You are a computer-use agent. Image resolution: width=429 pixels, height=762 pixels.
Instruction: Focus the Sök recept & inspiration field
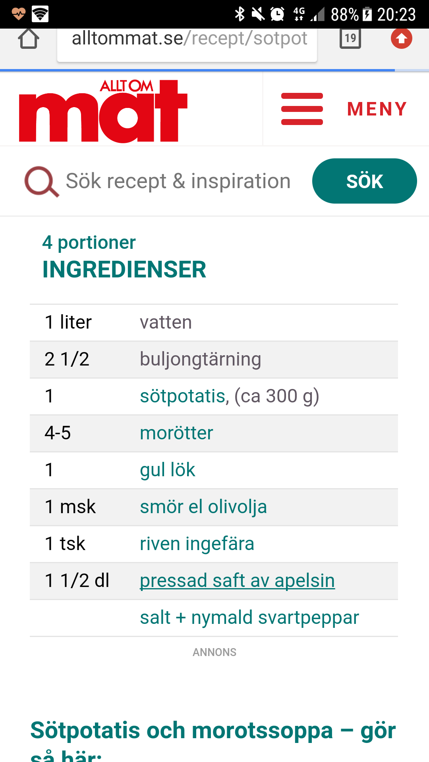pos(178,181)
